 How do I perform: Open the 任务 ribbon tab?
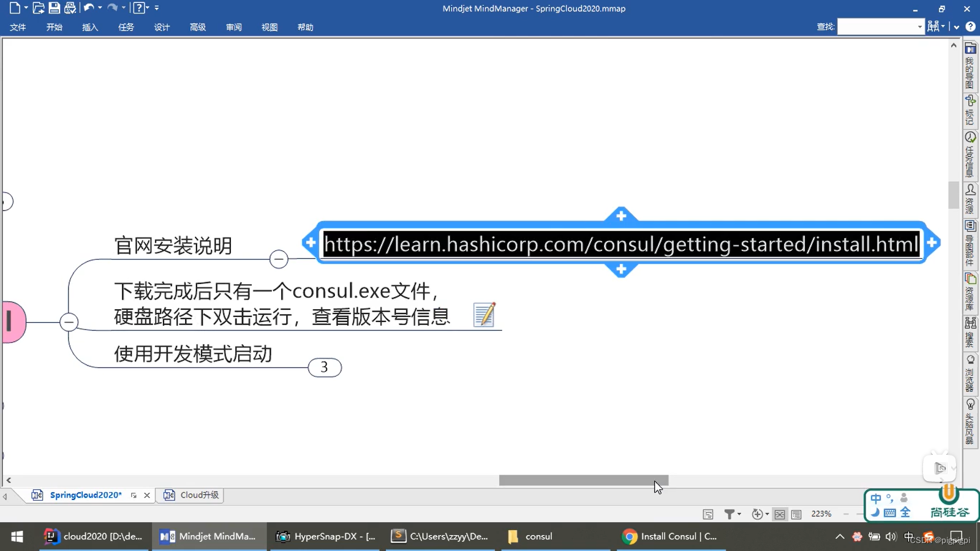coord(126,27)
